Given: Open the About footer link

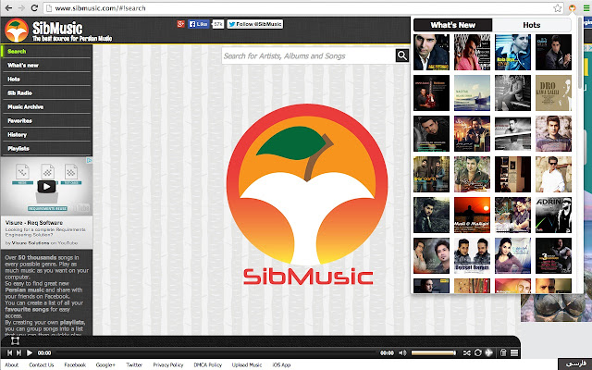Looking at the screenshot, I should click(12, 364).
